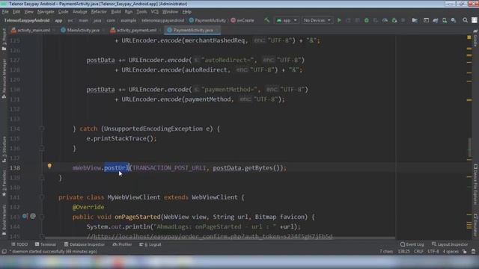Open the Terminal tool window
The height and width of the screenshot is (269, 479).
[x=46, y=244]
